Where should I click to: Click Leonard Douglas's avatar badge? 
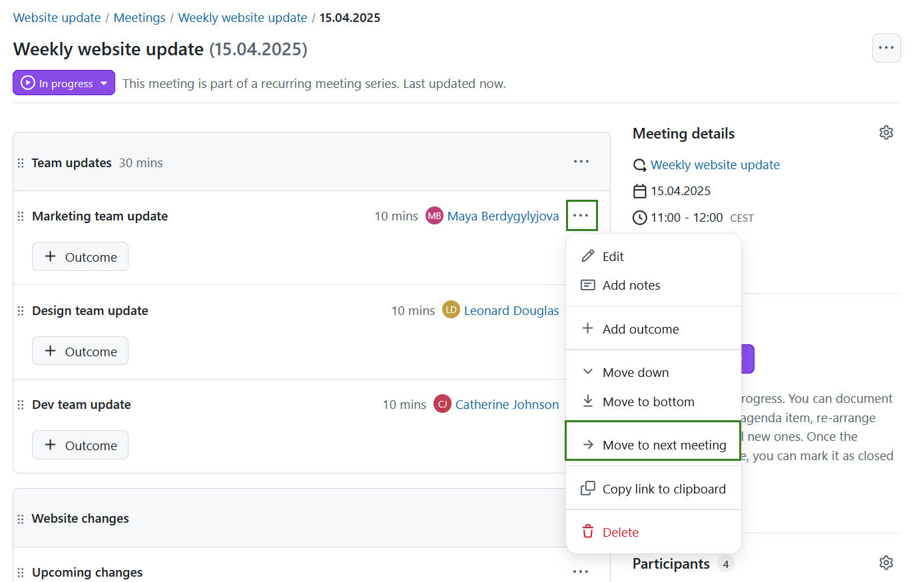tap(451, 310)
